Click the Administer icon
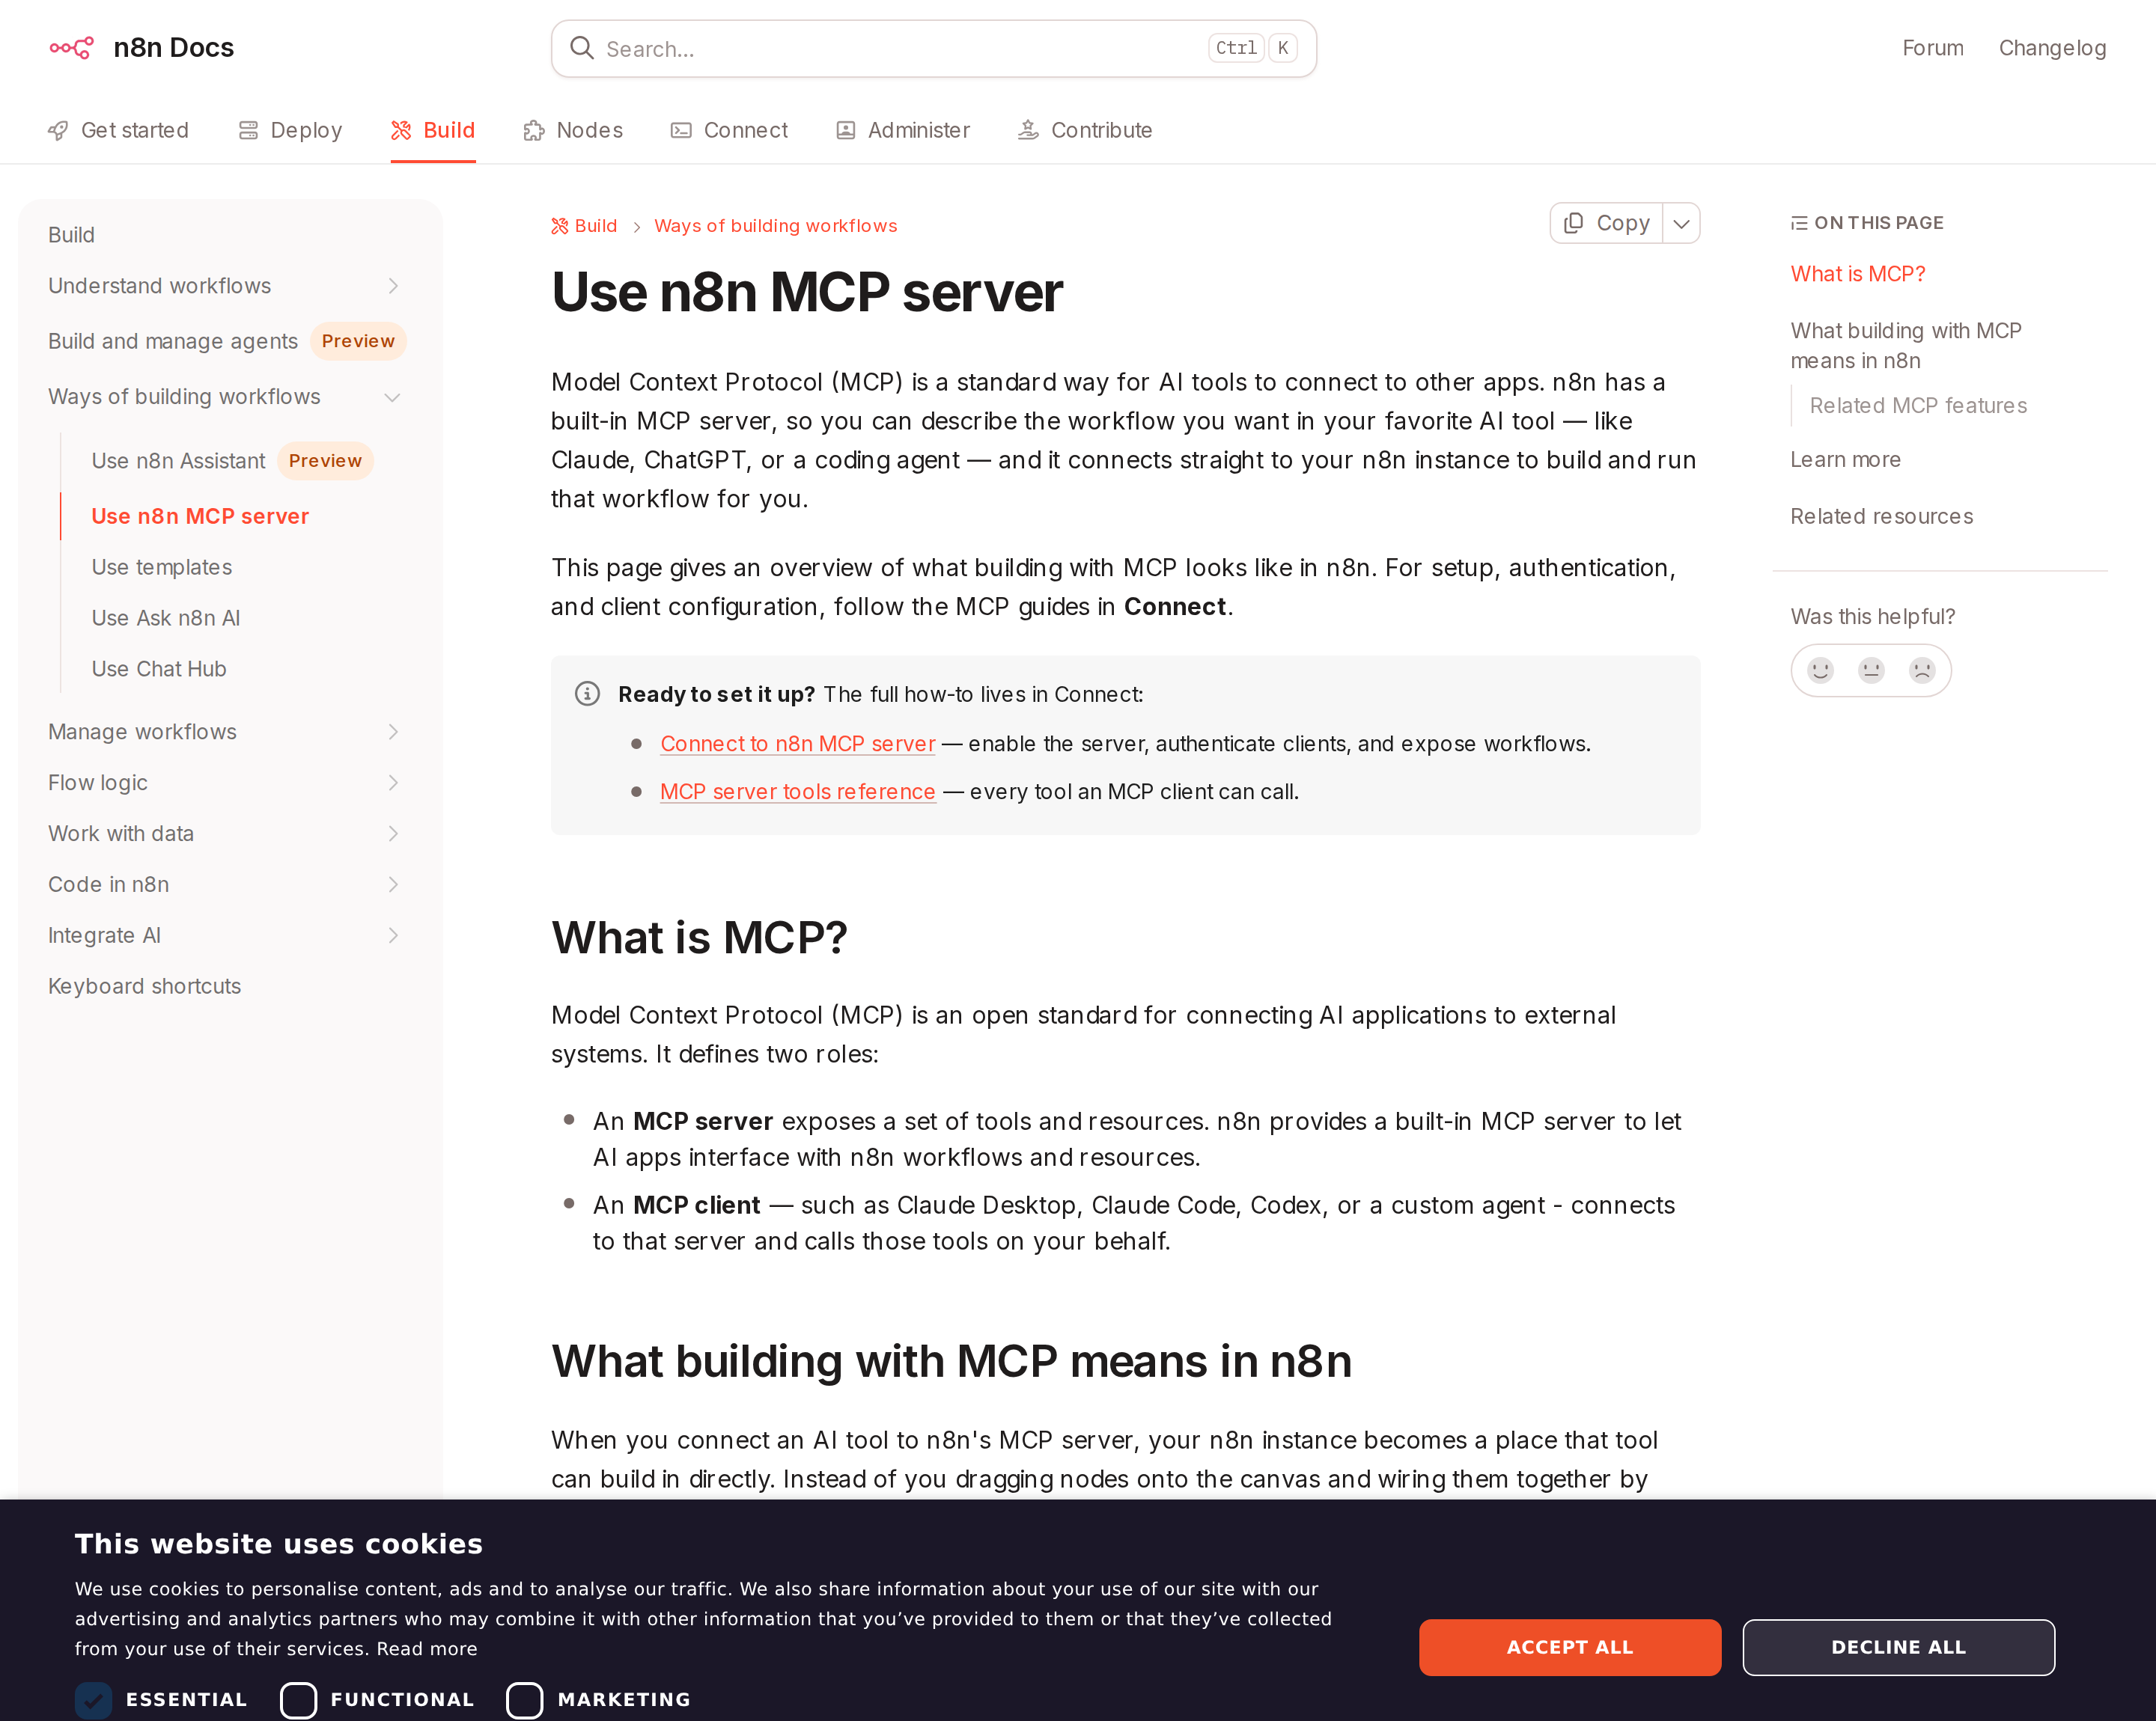The image size is (2156, 1721). pos(846,131)
